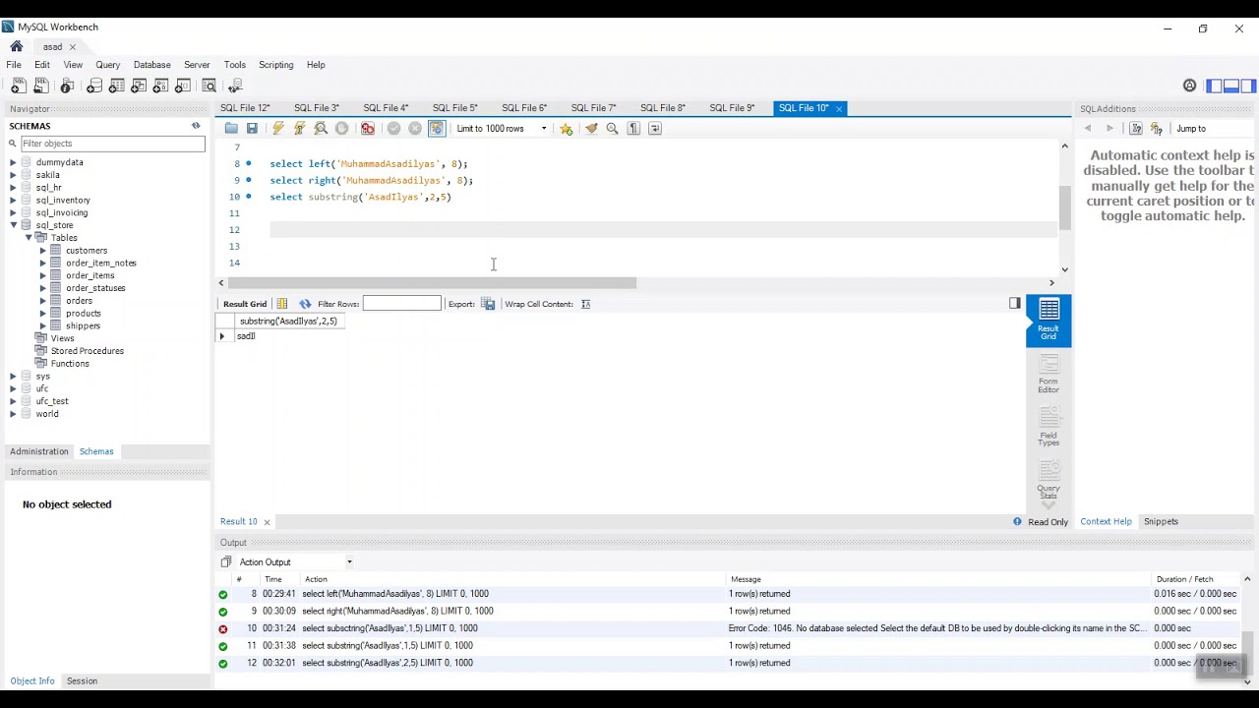Open a script file in editor
1259x708 pixels.
[x=231, y=129]
